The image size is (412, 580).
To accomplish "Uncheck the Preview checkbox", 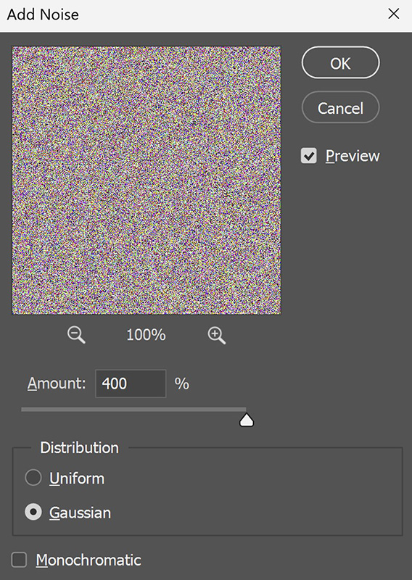I will point(309,156).
